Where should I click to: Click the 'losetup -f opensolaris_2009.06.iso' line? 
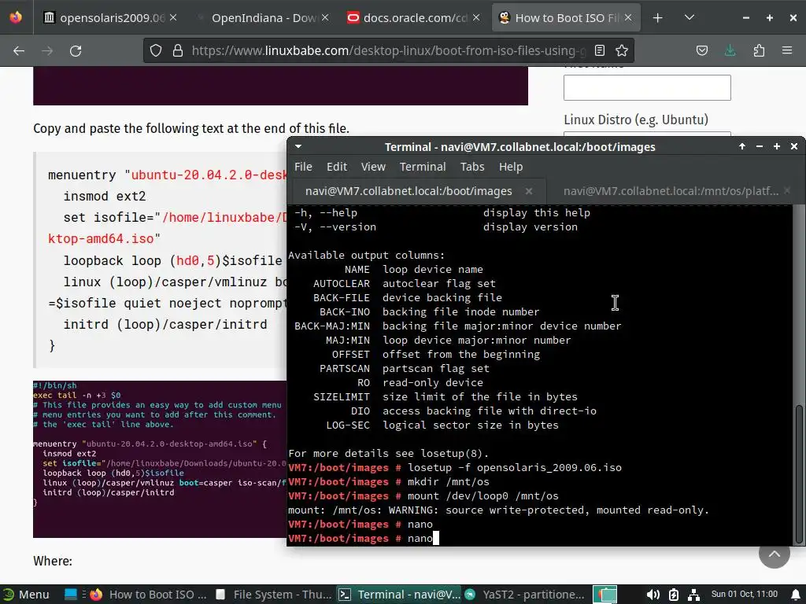515,468
